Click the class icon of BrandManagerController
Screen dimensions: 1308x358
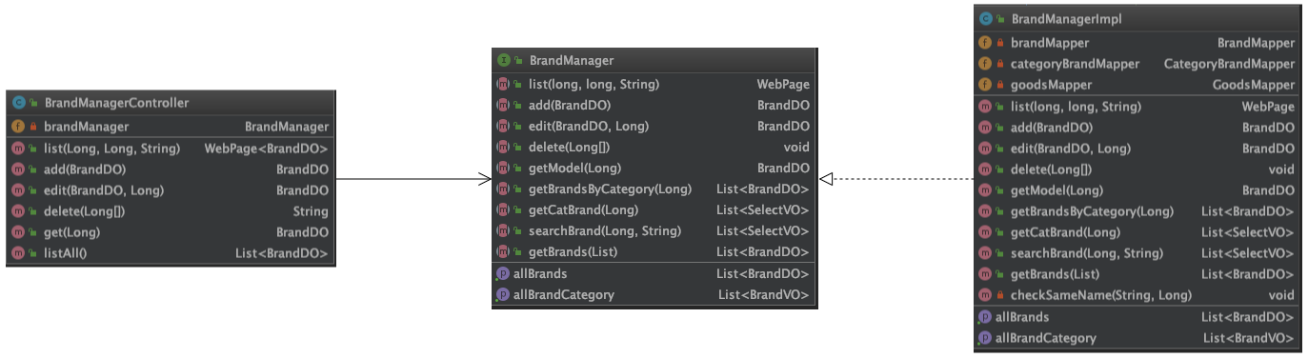click(19, 103)
